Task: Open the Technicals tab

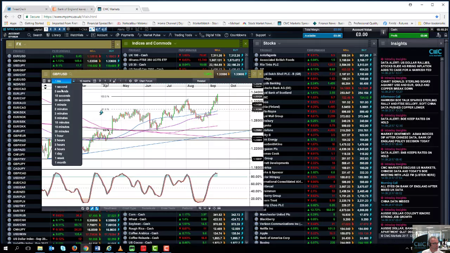Action: click(148, 208)
